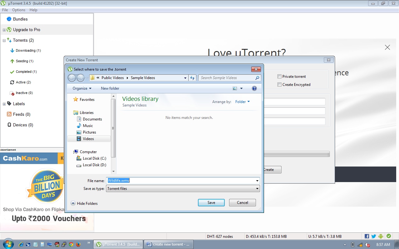The width and height of the screenshot is (399, 249).
Task: Click the green Seeding arrow icon
Action: coord(12,61)
